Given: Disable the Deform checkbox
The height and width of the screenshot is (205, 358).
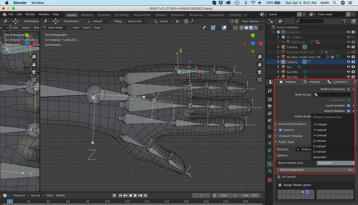Looking at the screenshot, I should (280, 130).
